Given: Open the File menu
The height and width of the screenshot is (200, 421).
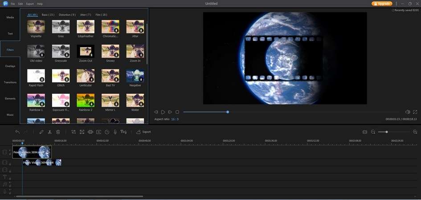Looking at the screenshot, I should pos(12,4).
